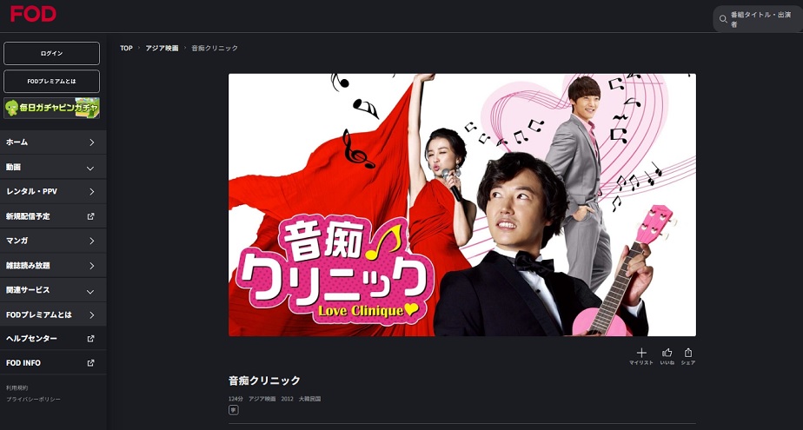Open external link icon beside 新規配信予定
The width and height of the screenshot is (803, 430).
[x=90, y=216]
